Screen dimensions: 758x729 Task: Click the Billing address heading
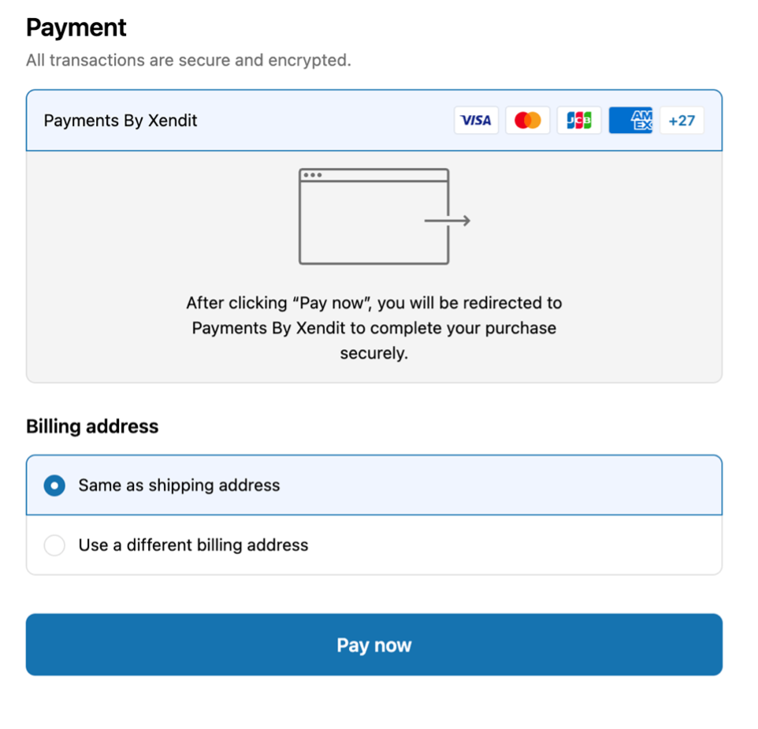pyautogui.click(x=92, y=426)
